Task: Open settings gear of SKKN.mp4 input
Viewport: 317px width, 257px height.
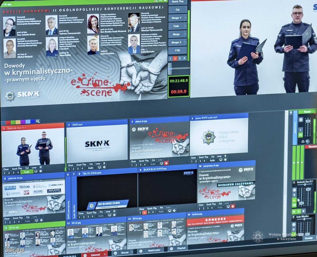Action: tap(104, 167)
